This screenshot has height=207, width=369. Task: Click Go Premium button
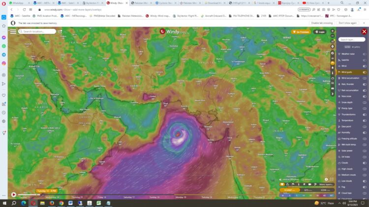coord(301,32)
